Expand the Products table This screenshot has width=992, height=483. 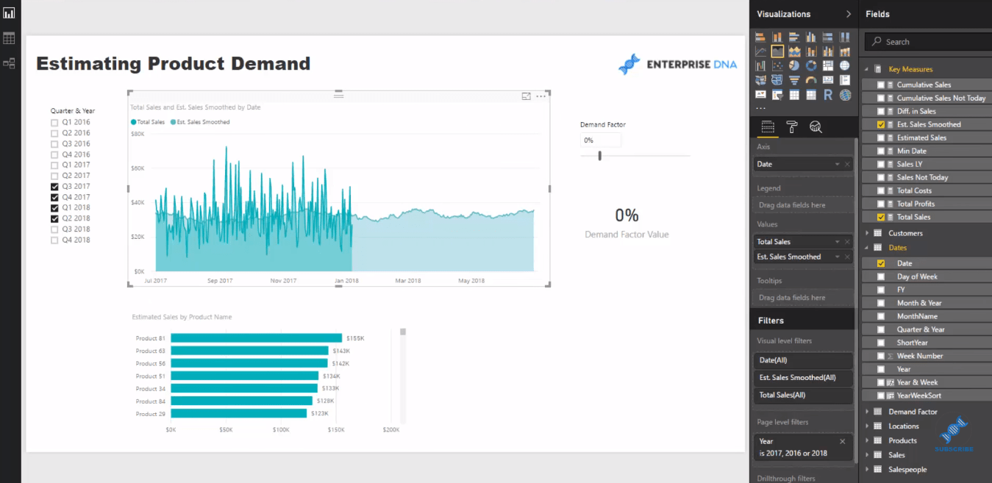point(867,440)
